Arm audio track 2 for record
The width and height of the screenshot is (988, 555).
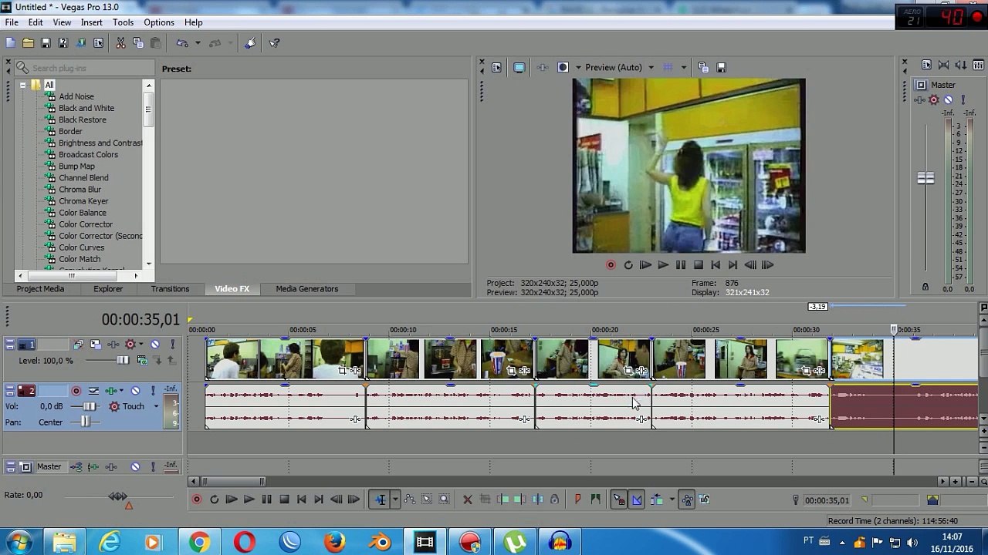(x=76, y=391)
